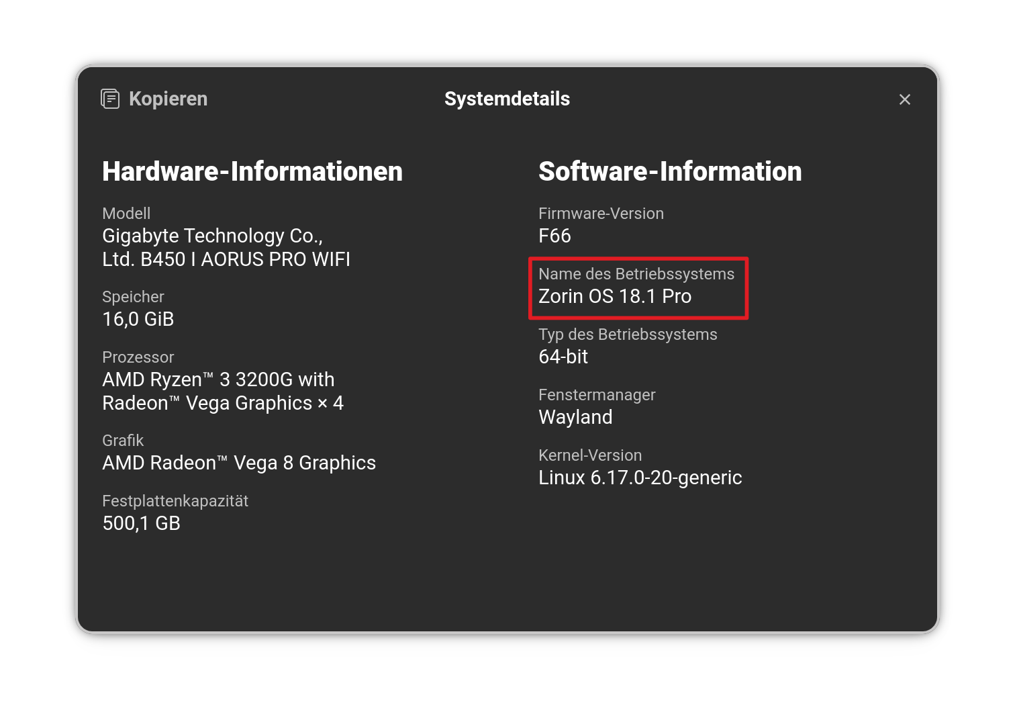Select the Zorin OS 18.1 Pro text
1015x720 pixels.
(x=615, y=296)
